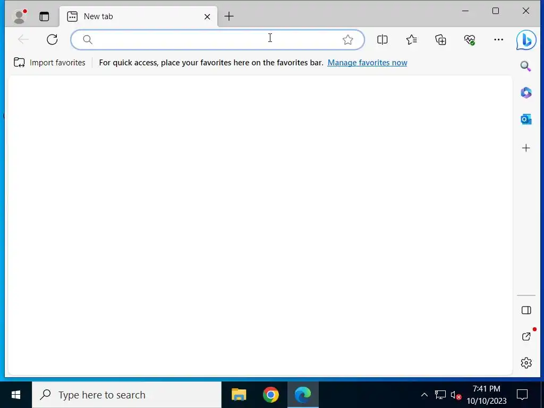Open sidebar Search tool

coord(526,66)
